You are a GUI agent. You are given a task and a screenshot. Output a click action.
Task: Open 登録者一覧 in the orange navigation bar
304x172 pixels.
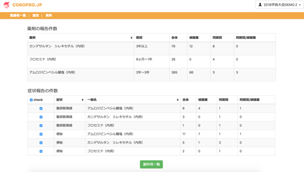pos(18,15)
